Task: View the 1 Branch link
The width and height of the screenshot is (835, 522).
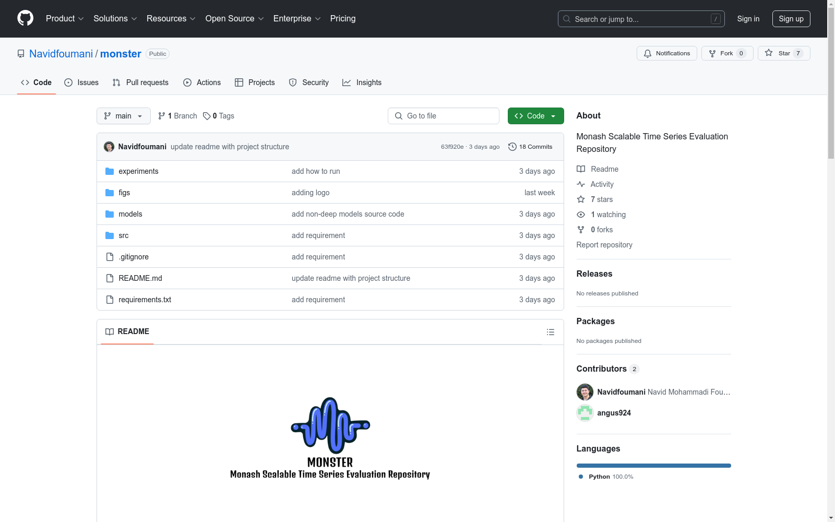Action: (x=177, y=116)
